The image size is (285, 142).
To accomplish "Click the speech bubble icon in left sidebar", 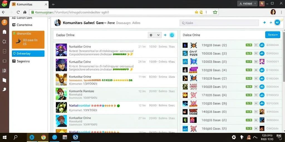I will (x=4, y=89).
